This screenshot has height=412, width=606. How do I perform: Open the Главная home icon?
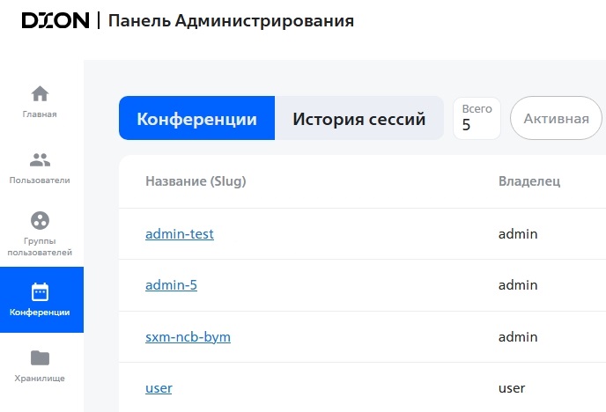tap(40, 93)
